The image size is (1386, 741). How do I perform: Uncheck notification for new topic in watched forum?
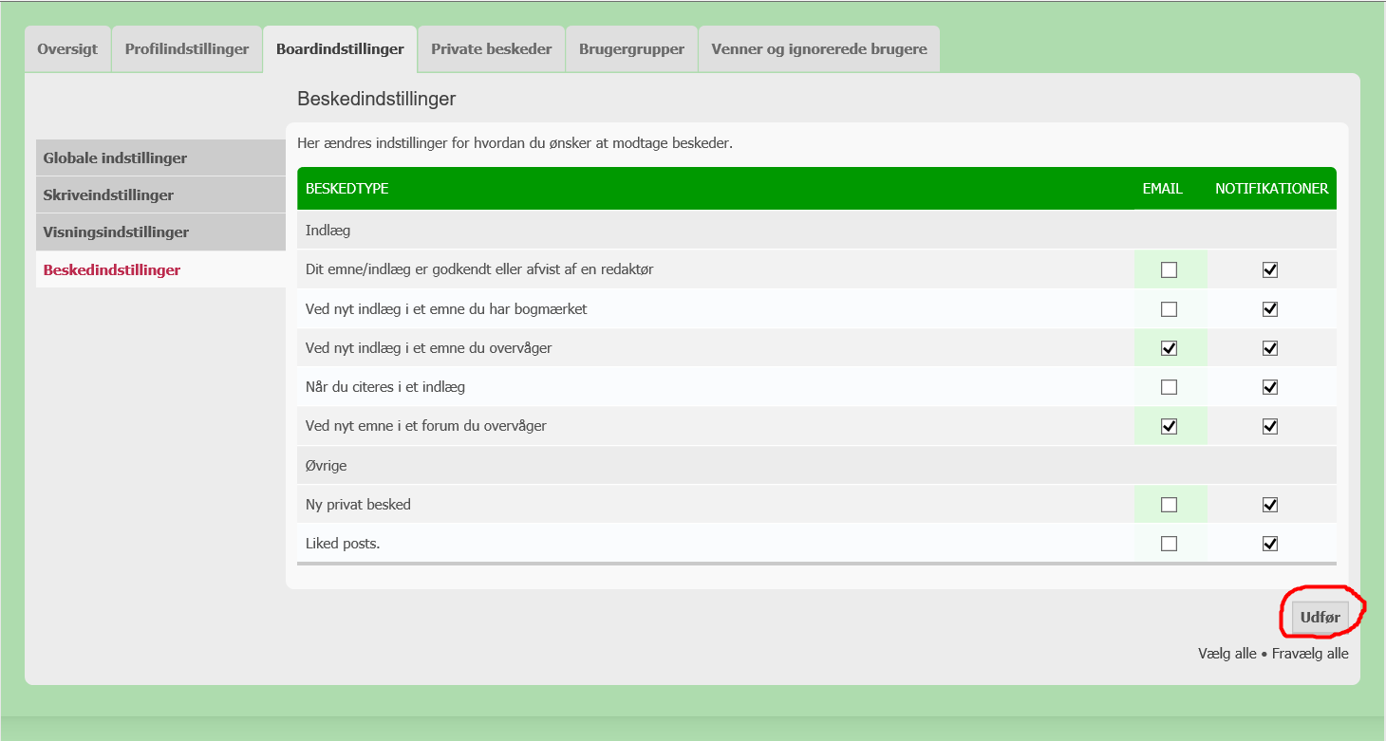[1270, 426]
